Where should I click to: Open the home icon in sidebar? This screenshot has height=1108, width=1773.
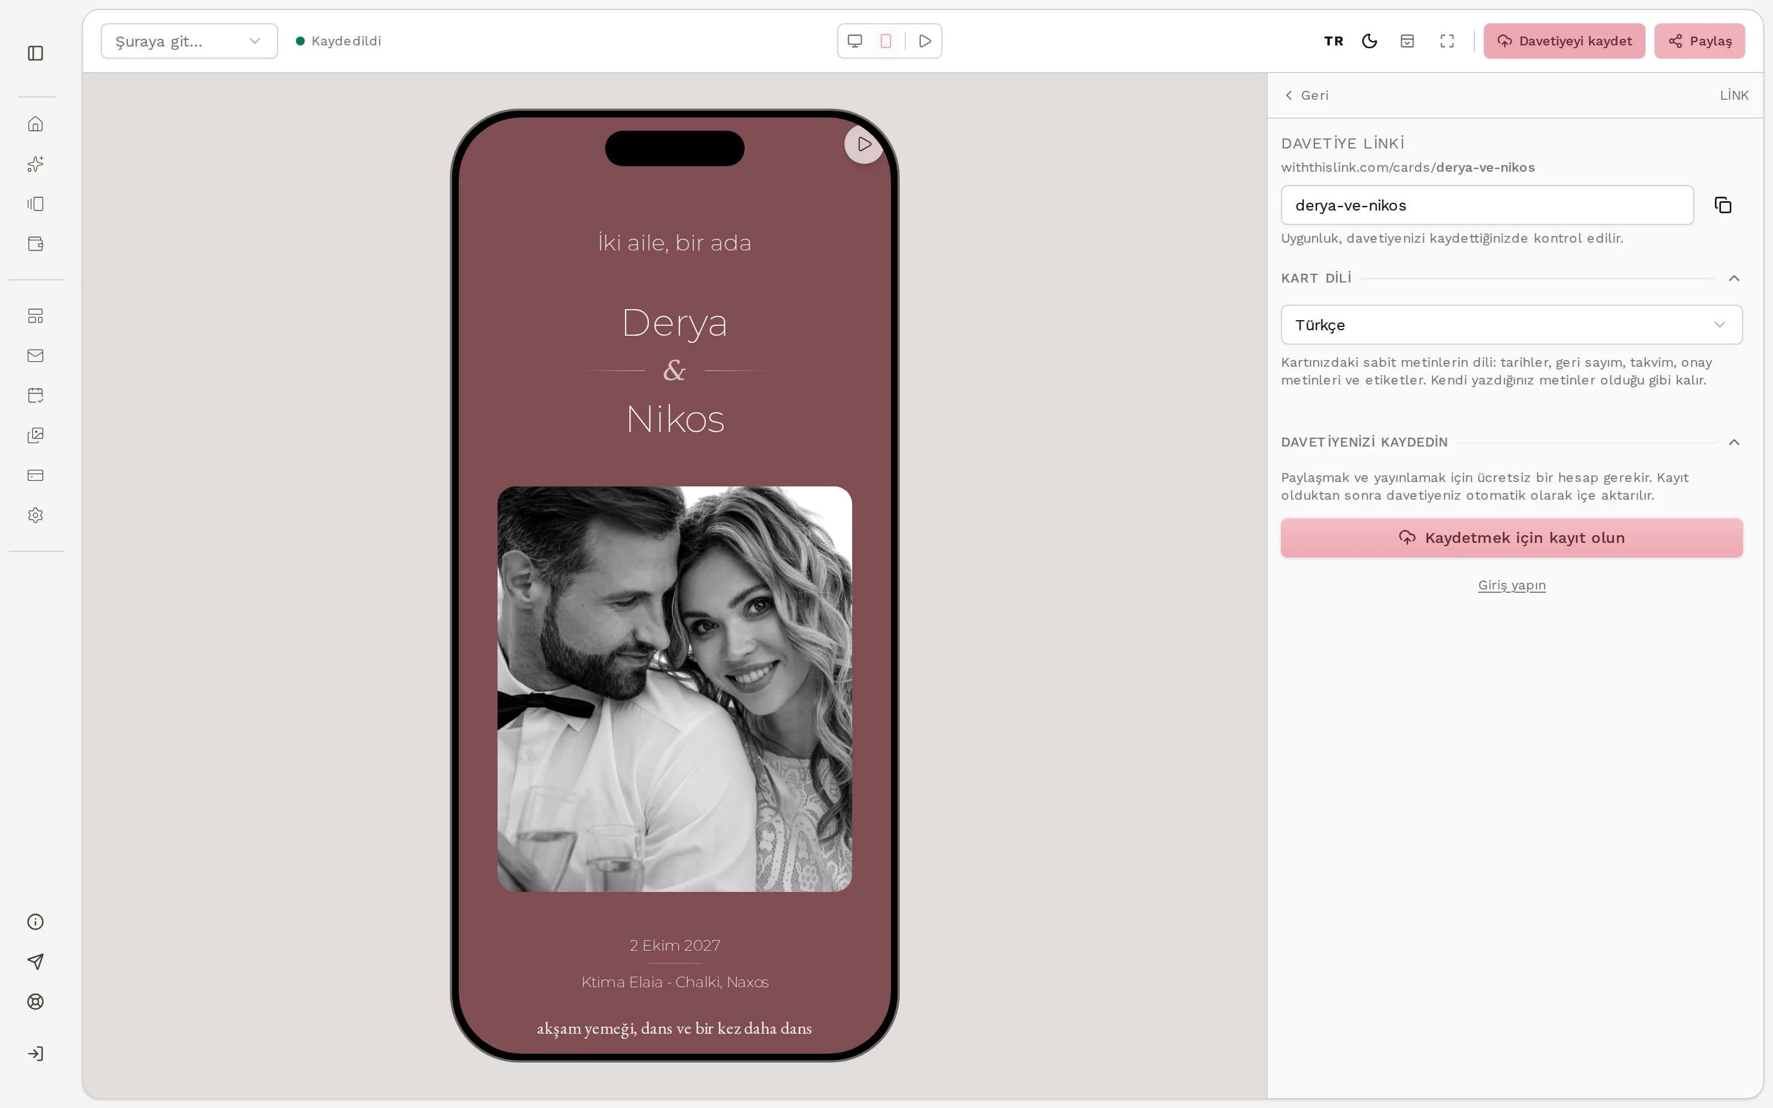(x=35, y=124)
